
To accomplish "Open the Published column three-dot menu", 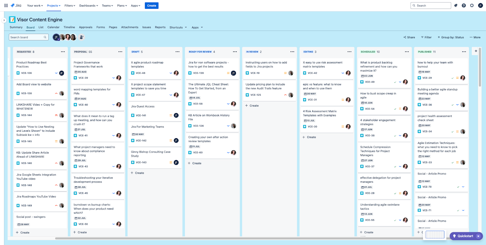I will (464, 52).
